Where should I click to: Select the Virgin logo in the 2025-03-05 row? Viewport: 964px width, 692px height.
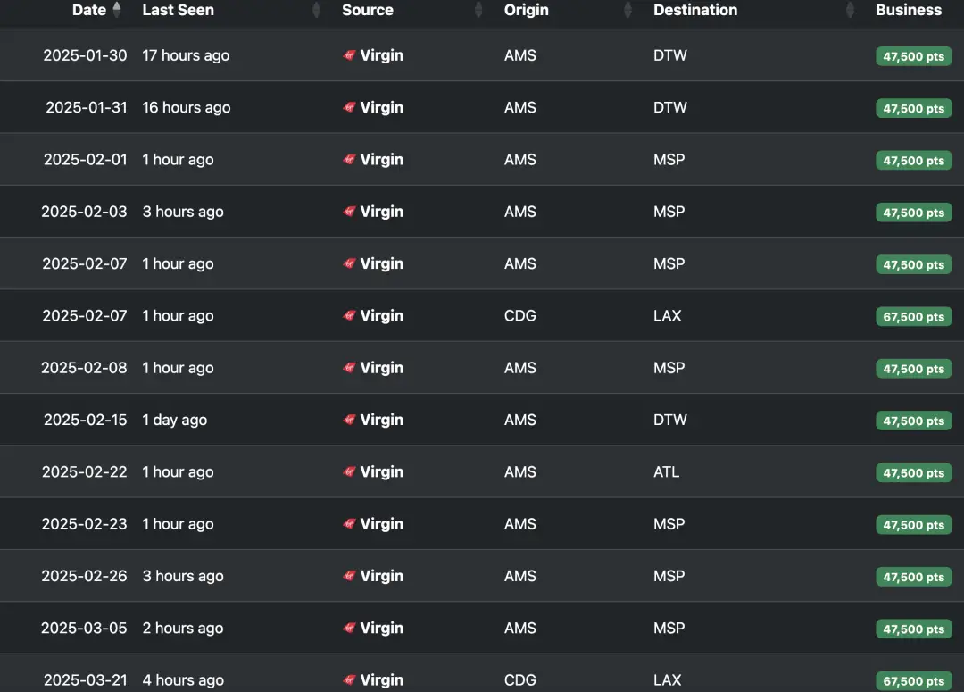point(350,629)
